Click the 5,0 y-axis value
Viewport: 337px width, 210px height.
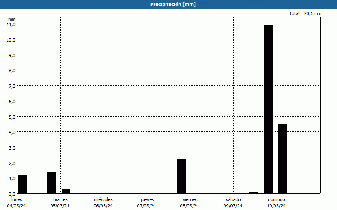pos(12,117)
